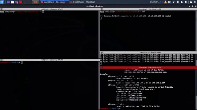Image resolution: width=197 pixels, height=110 pixels.
Task: Open the notifications bell icon
Action: pyautogui.click(x=182, y=2)
